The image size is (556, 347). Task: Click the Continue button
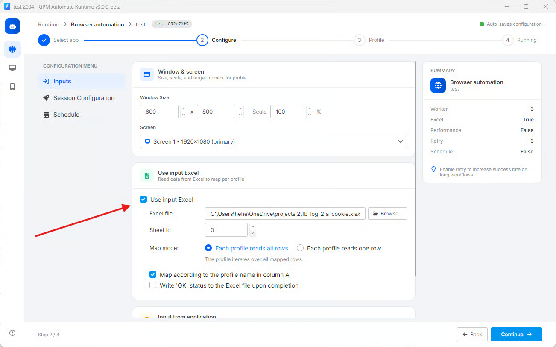click(x=516, y=335)
